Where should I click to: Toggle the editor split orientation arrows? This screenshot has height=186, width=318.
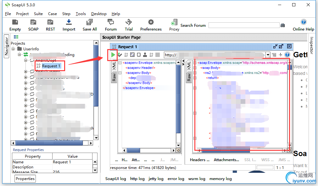click(183, 63)
